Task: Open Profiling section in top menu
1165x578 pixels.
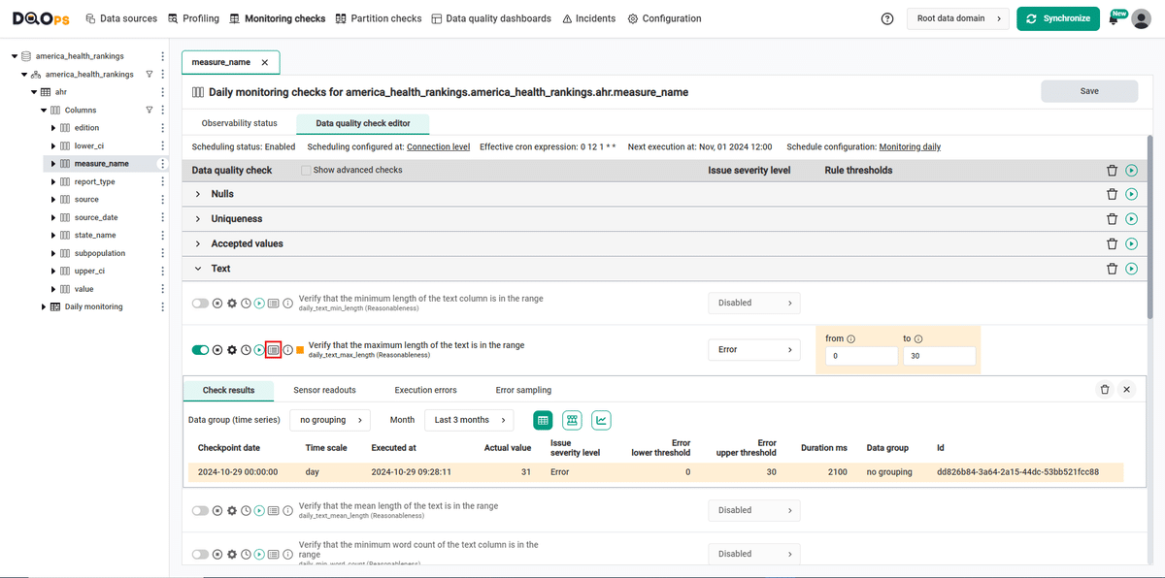Action: [x=193, y=18]
